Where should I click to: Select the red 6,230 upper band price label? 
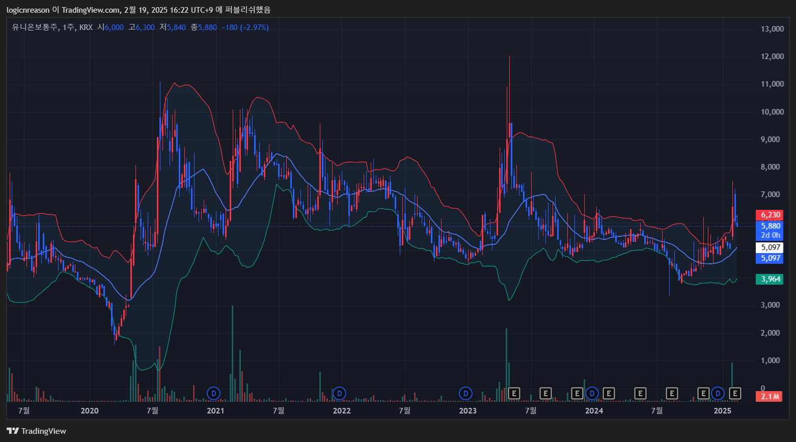point(771,215)
